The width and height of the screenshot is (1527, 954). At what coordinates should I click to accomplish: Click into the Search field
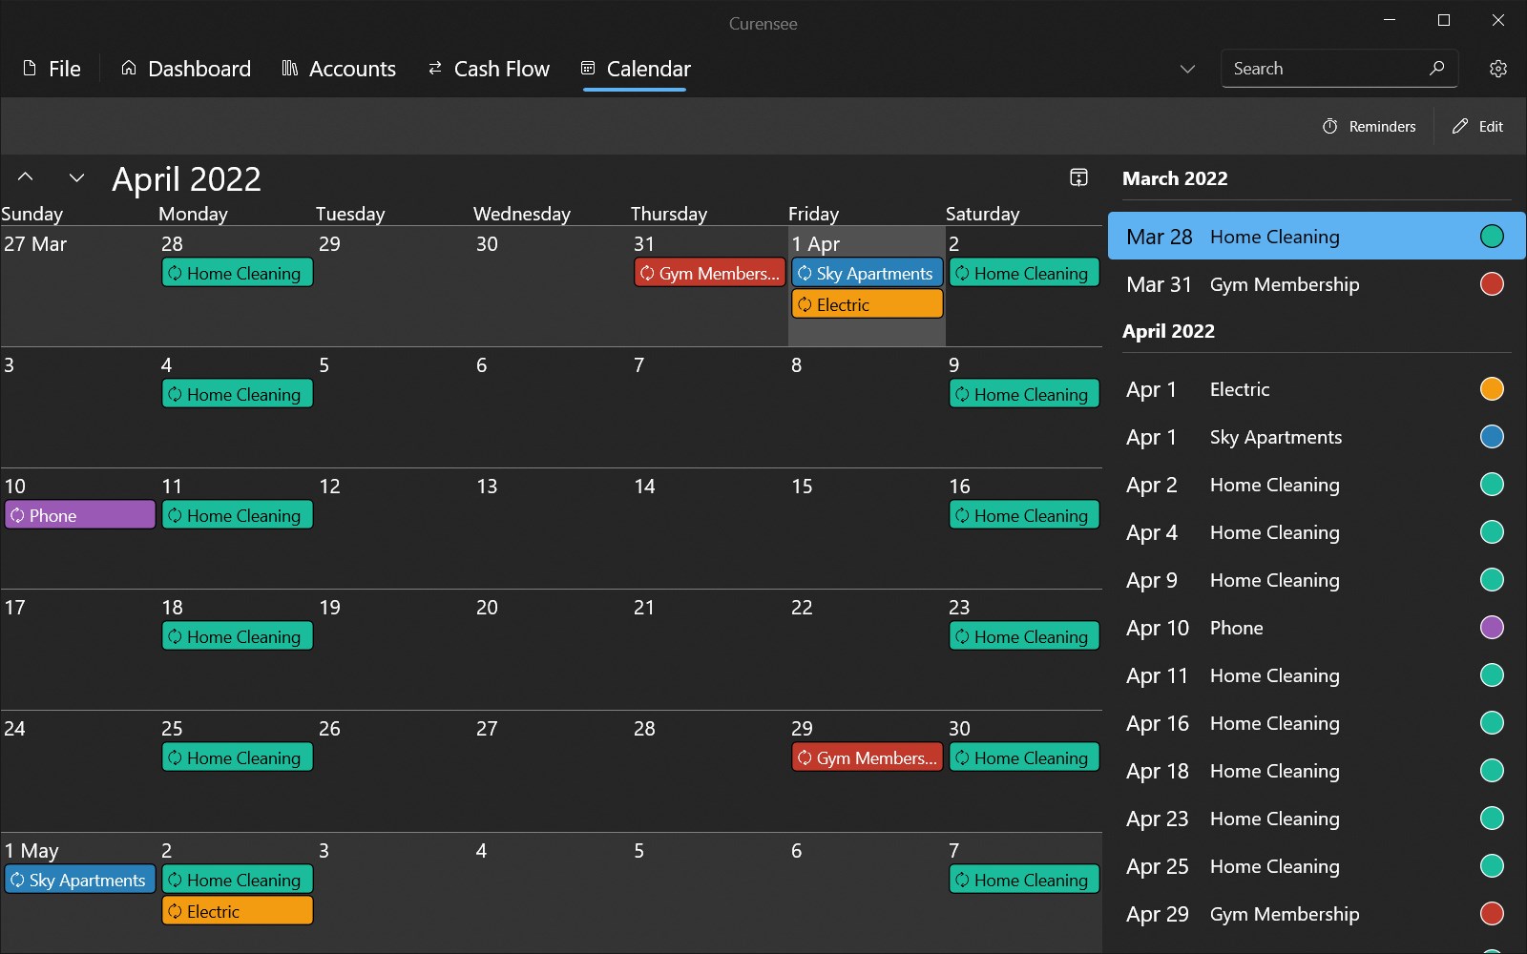pyautogui.click(x=1322, y=69)
